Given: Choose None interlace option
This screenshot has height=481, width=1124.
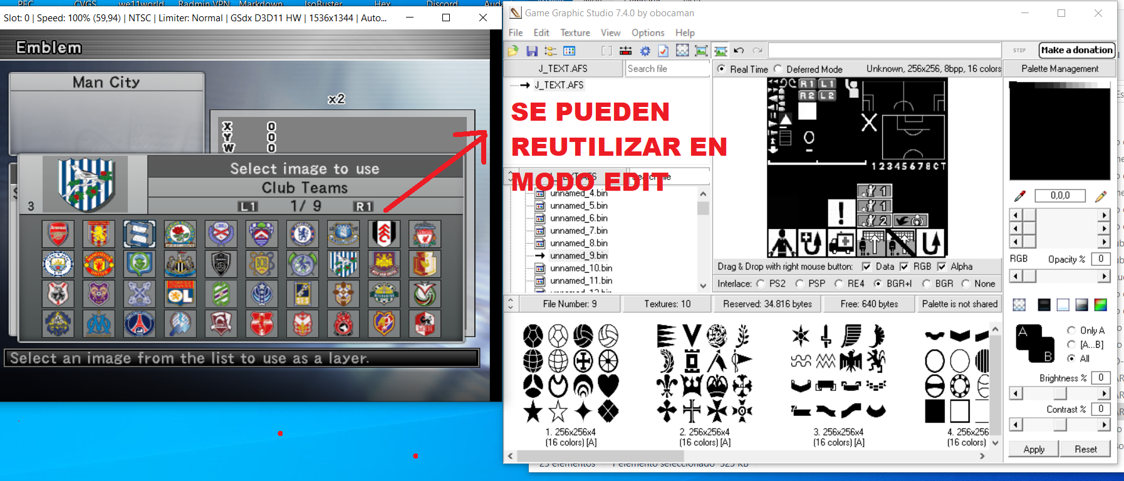Looking at the screenshot, I should [966, 283].
